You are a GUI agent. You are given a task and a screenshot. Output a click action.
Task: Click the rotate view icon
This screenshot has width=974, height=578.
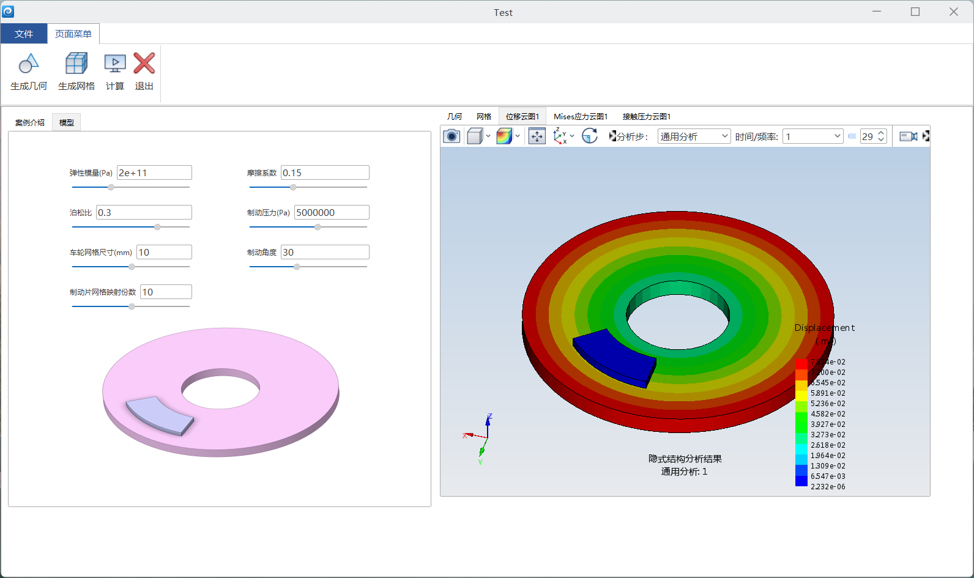point(590,136)
